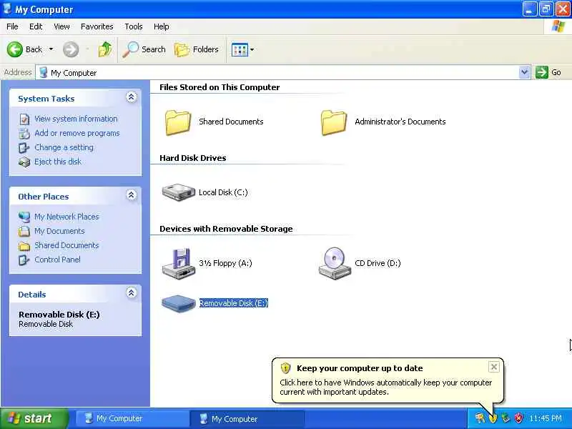Click the Windows flag logo throbber
The image size is (572, 429).
[558, 26]
